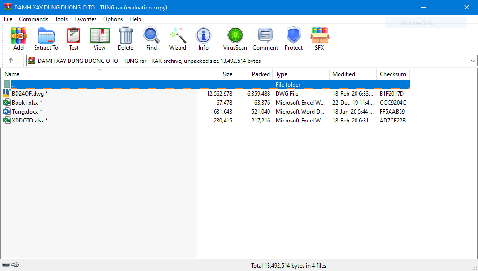Image resolution: width=478 pixels, height=271 pixels.
Task: Sort by the Packed column header
Action: coord(253,74)
